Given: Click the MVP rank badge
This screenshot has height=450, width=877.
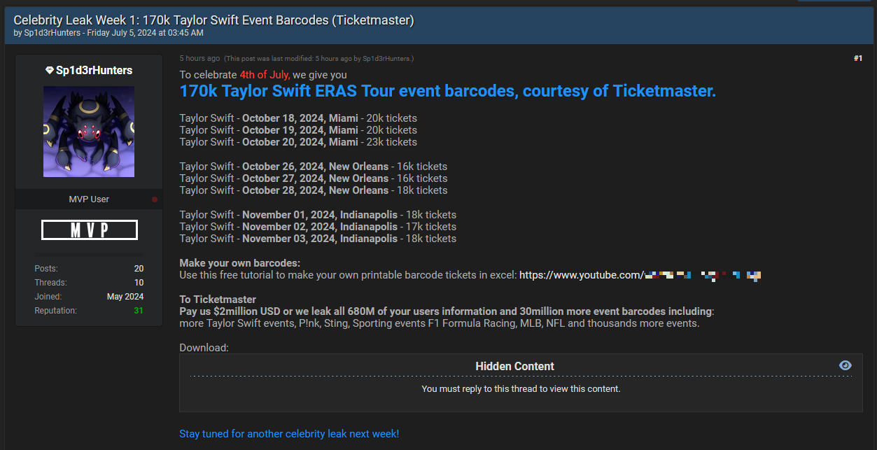Looking at the screenshot, I should point(89,230).
